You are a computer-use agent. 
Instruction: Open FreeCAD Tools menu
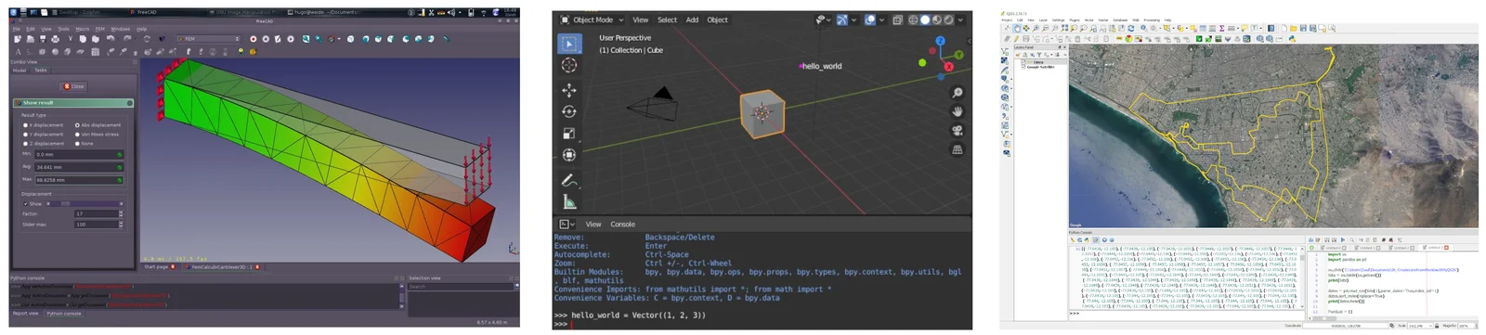coord(64,29)
